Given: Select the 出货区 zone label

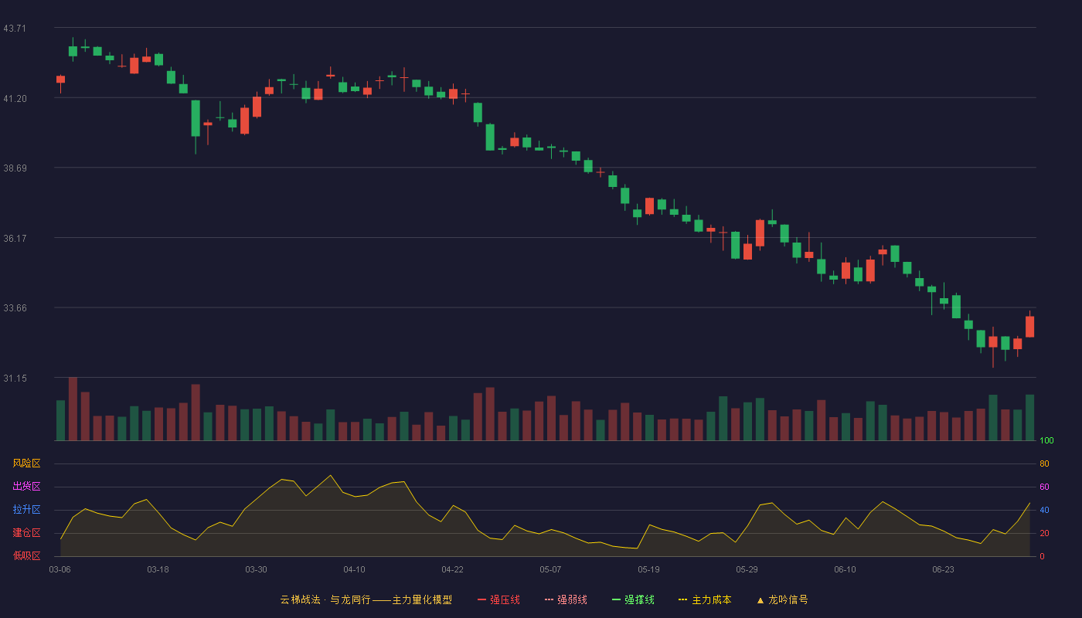Looking at the screenshot, I should (x=26, y=487).
